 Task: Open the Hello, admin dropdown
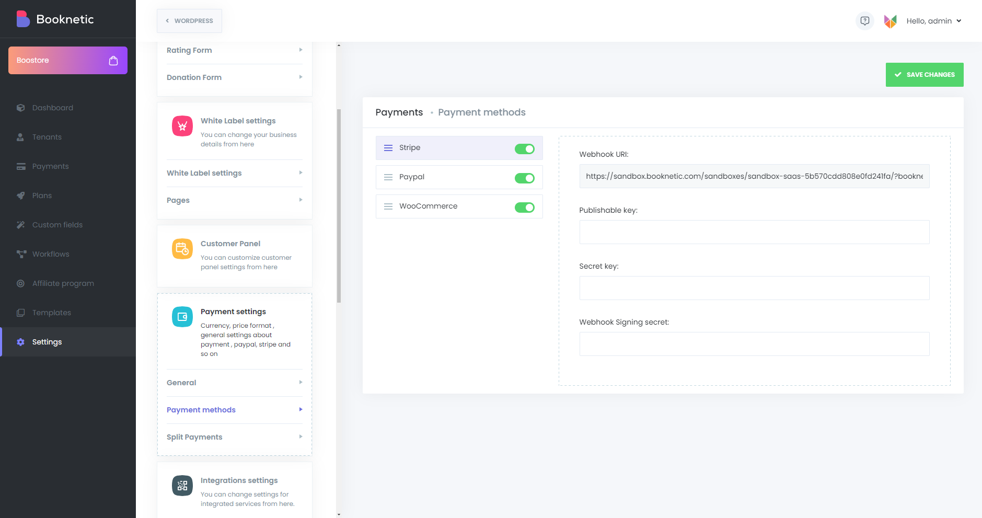(x=934, y=21)
